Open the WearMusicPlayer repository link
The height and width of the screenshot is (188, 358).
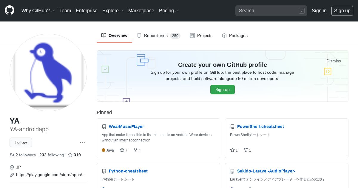point(126,127)
